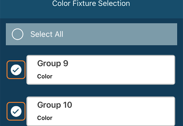183x126 pixels.
Task: Click the Color subtitle under Group 9
Action: 45,76
